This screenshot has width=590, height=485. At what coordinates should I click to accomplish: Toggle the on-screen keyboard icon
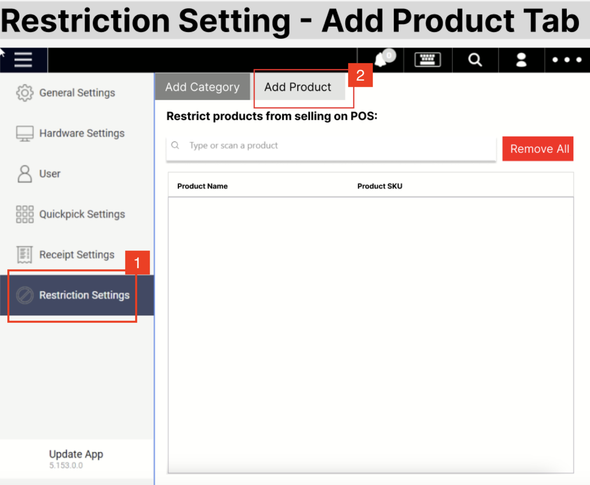(428, 60)
